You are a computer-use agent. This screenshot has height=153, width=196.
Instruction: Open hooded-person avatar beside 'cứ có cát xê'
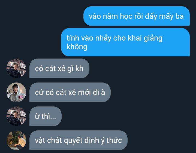(16, 92)
